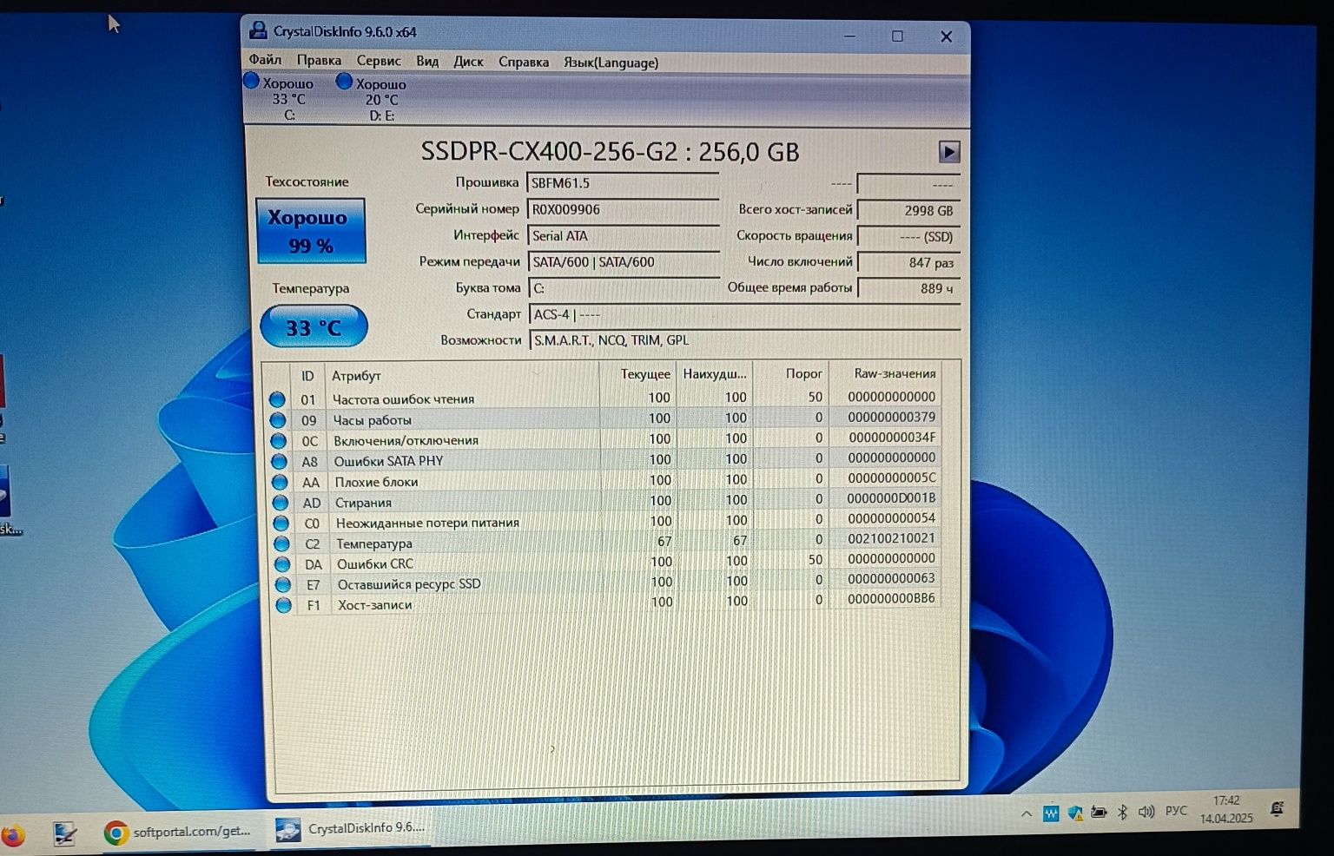Click the Хорошо 99 % health status button
The width and height of the screenshot is (1334, 856).
[x=311, y=231]
